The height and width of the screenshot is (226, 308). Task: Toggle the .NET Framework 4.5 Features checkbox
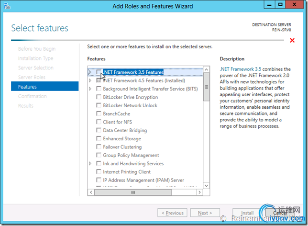click(x=99, y=80)
